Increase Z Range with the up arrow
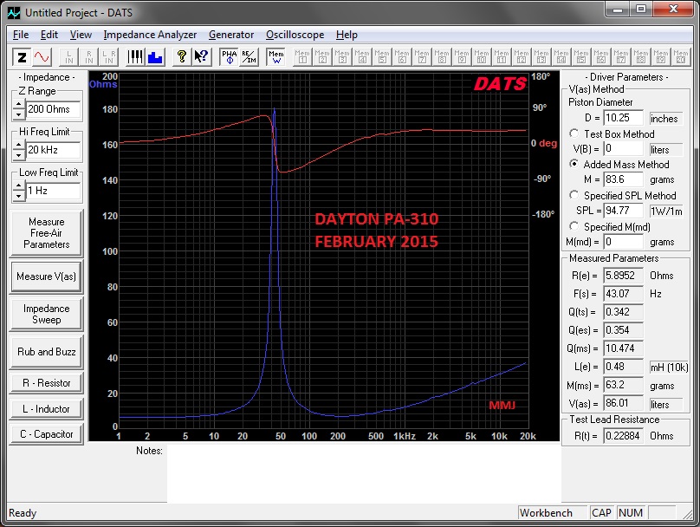Image resolution: width=700 pixels, height=527 pixels. point(18,105)
